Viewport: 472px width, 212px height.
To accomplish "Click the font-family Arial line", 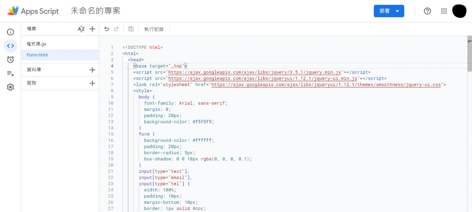I will (x=186, y=103).
